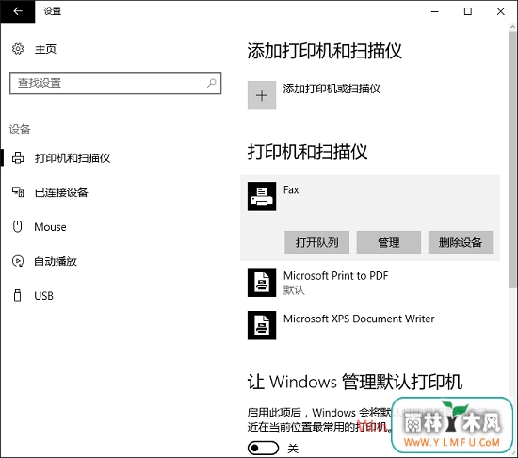The image size is (518, 458).
Task: Select the mouse icon in the sidebar
Action: click(18, 227)
